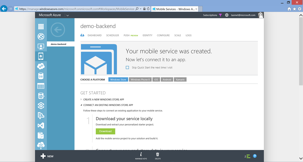303x162 pixels.
Task: Open Service Bus icon in sidebar
Action: [41, 116]
